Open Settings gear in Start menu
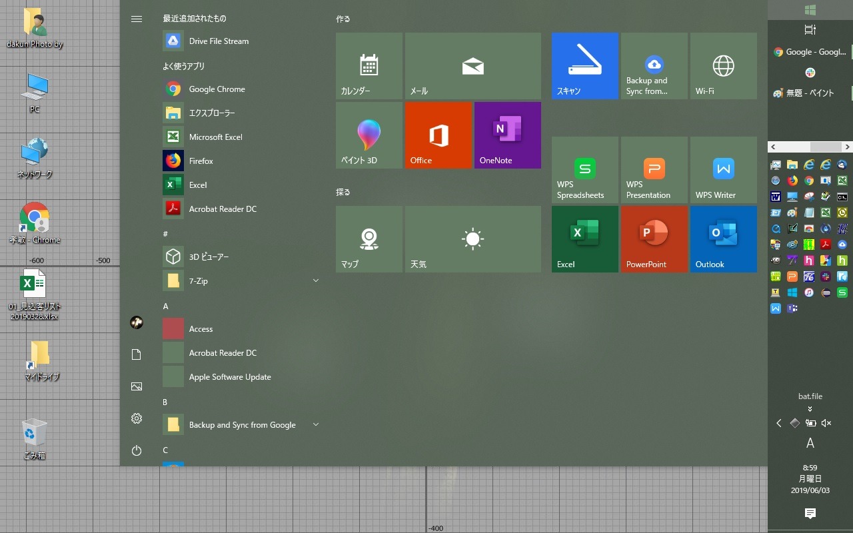The width and height of the screenshot is (853, 533). (137, 418)
